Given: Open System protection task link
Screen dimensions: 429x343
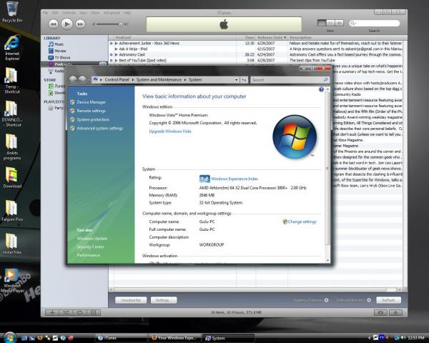Looking at the screenshot, I should coord(93,119).
